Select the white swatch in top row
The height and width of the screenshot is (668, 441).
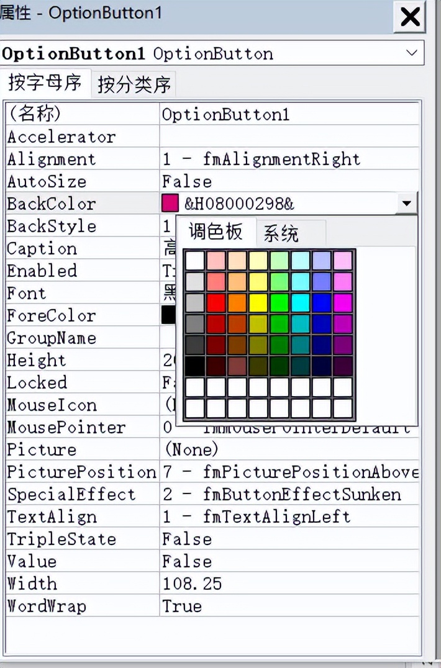point(195,260)
